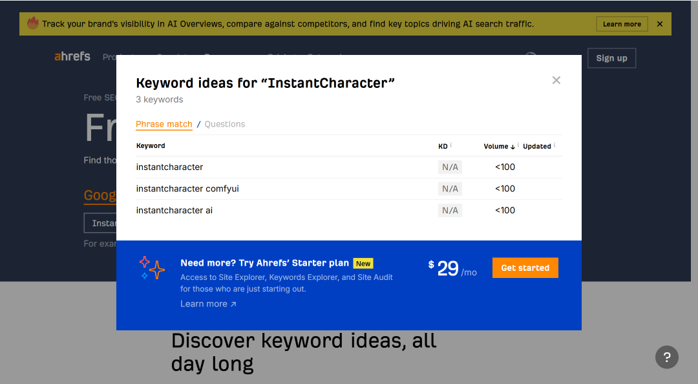Click the $29 /mo price text
The height and width of the screenshot is (384, 698).
(452, 269)
